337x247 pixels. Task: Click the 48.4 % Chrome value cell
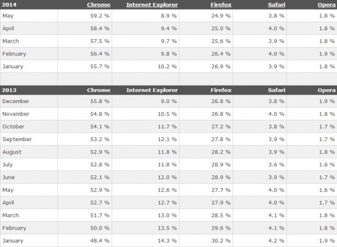pos(101,241)
